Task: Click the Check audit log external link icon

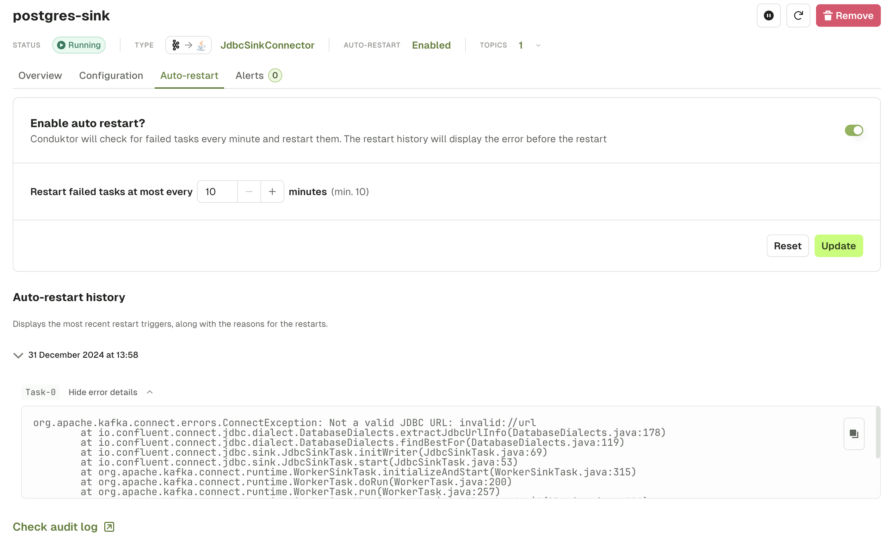Action: [x=109, y=526]
